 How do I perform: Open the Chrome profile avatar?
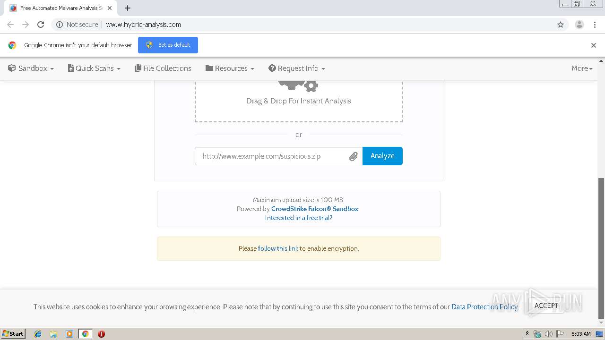[x=579, y=25]
